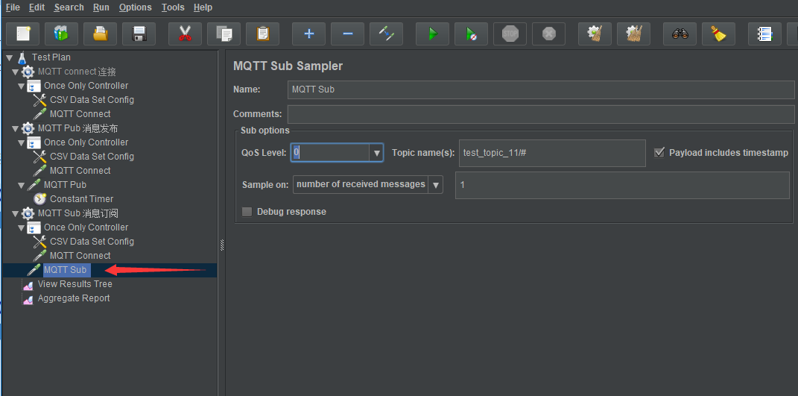Click the received messages count field

[622, 185]
